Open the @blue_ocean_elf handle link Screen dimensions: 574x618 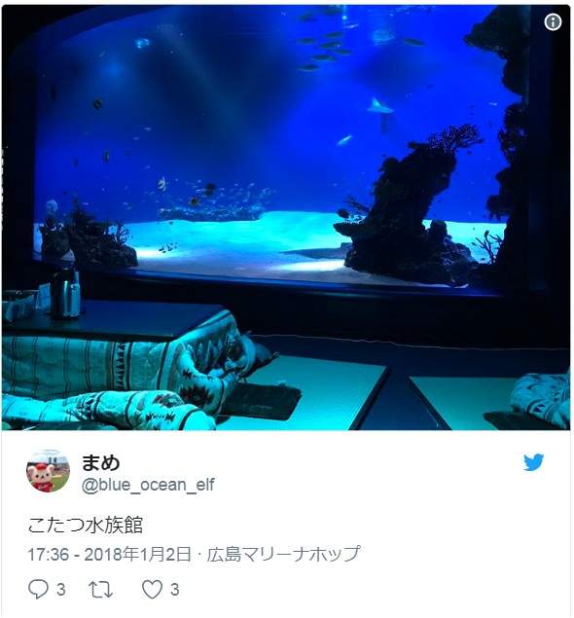coord(148,485)
